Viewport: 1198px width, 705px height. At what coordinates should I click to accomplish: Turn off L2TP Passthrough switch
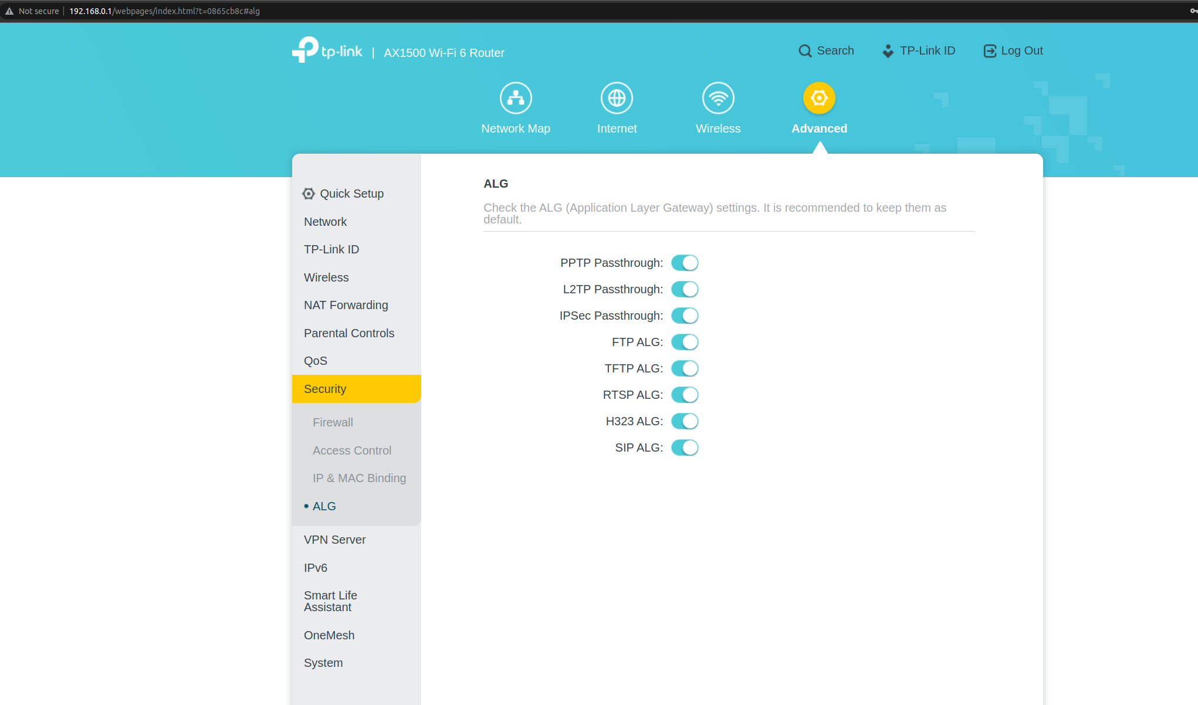point(685,289)
